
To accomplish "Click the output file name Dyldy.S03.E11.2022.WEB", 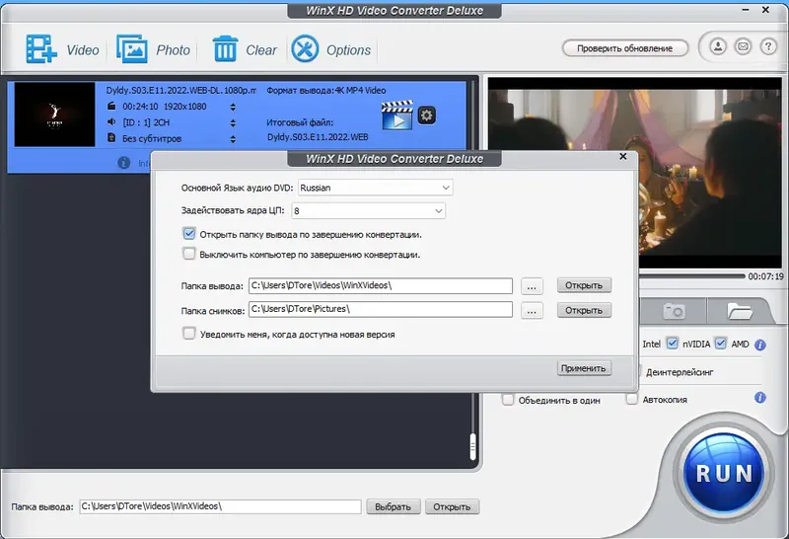I will coord(318,137).
